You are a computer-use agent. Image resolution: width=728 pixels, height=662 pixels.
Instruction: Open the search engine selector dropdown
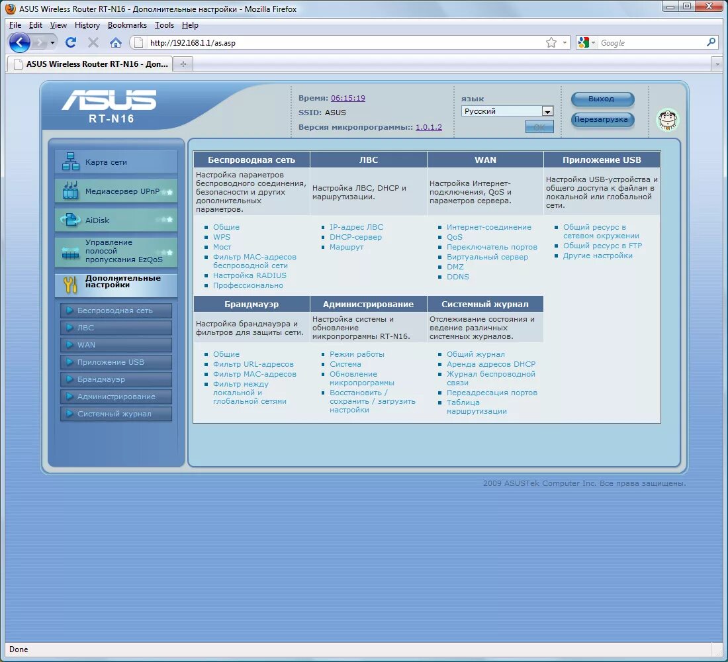[593, 43]
